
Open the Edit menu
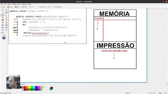pos(5,4)
